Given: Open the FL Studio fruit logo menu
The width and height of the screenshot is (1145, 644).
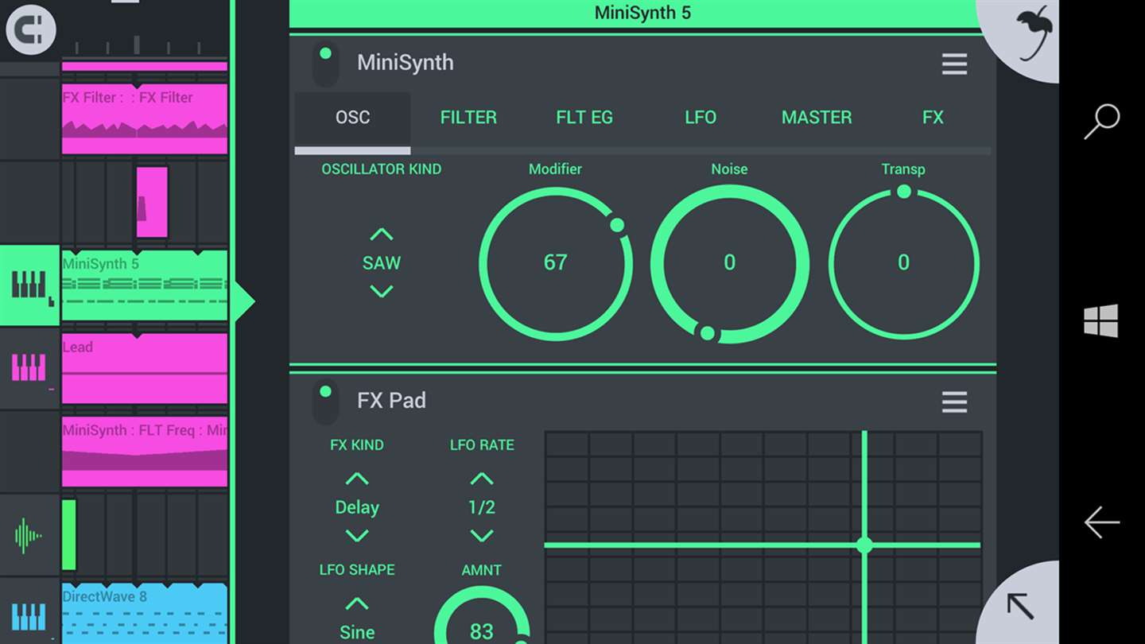Looking at the screenshot, I should (x=1032, y=35).
